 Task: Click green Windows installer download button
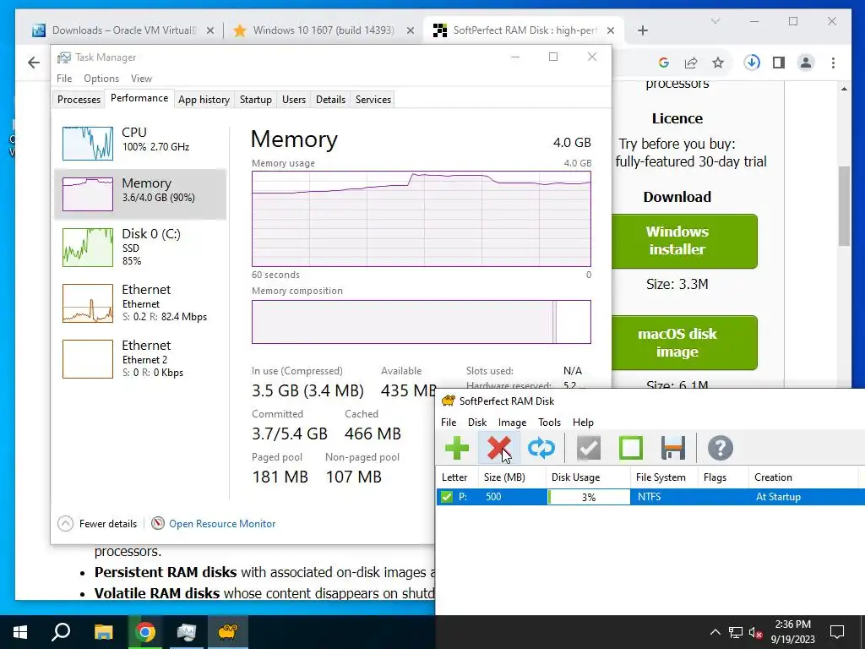(683, 241)
